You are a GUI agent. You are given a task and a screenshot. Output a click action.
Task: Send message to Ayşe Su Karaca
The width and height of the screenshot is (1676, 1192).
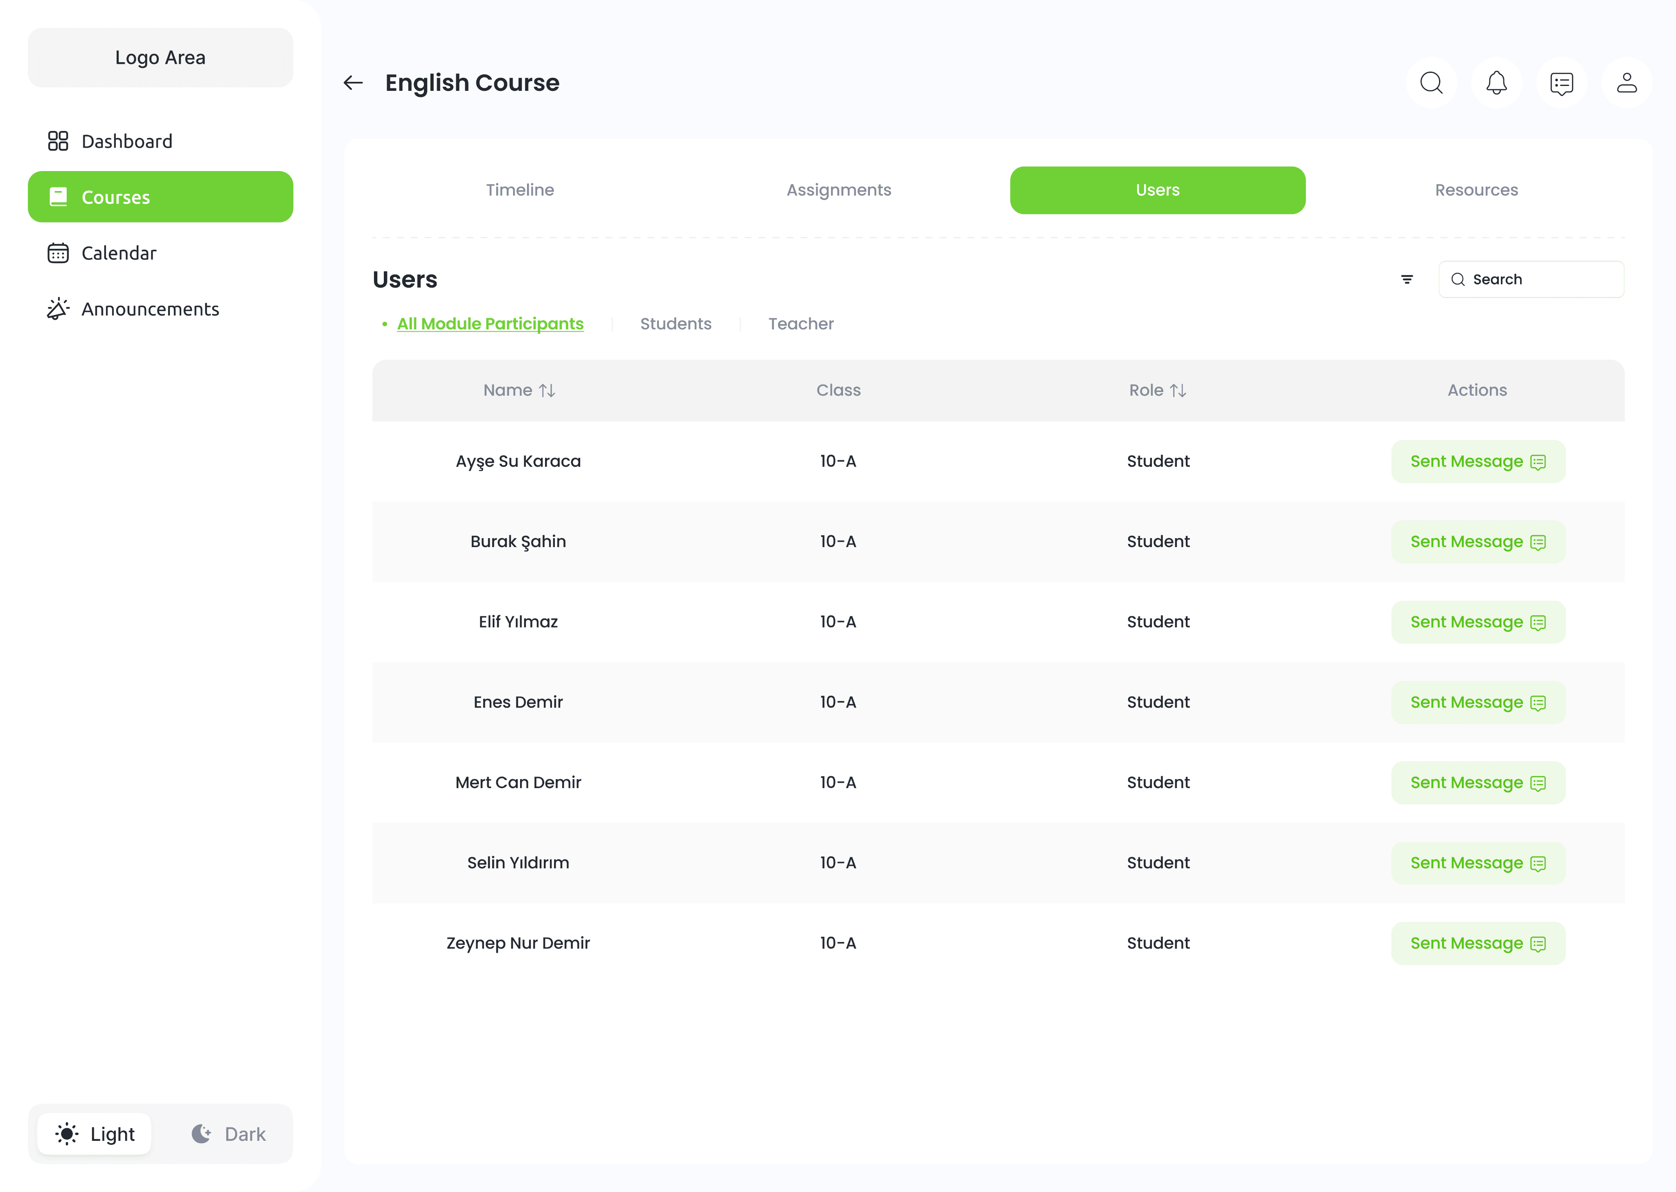click(1478, 462)
